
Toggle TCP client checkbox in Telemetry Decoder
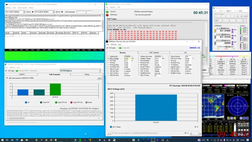tap(107, 48)
